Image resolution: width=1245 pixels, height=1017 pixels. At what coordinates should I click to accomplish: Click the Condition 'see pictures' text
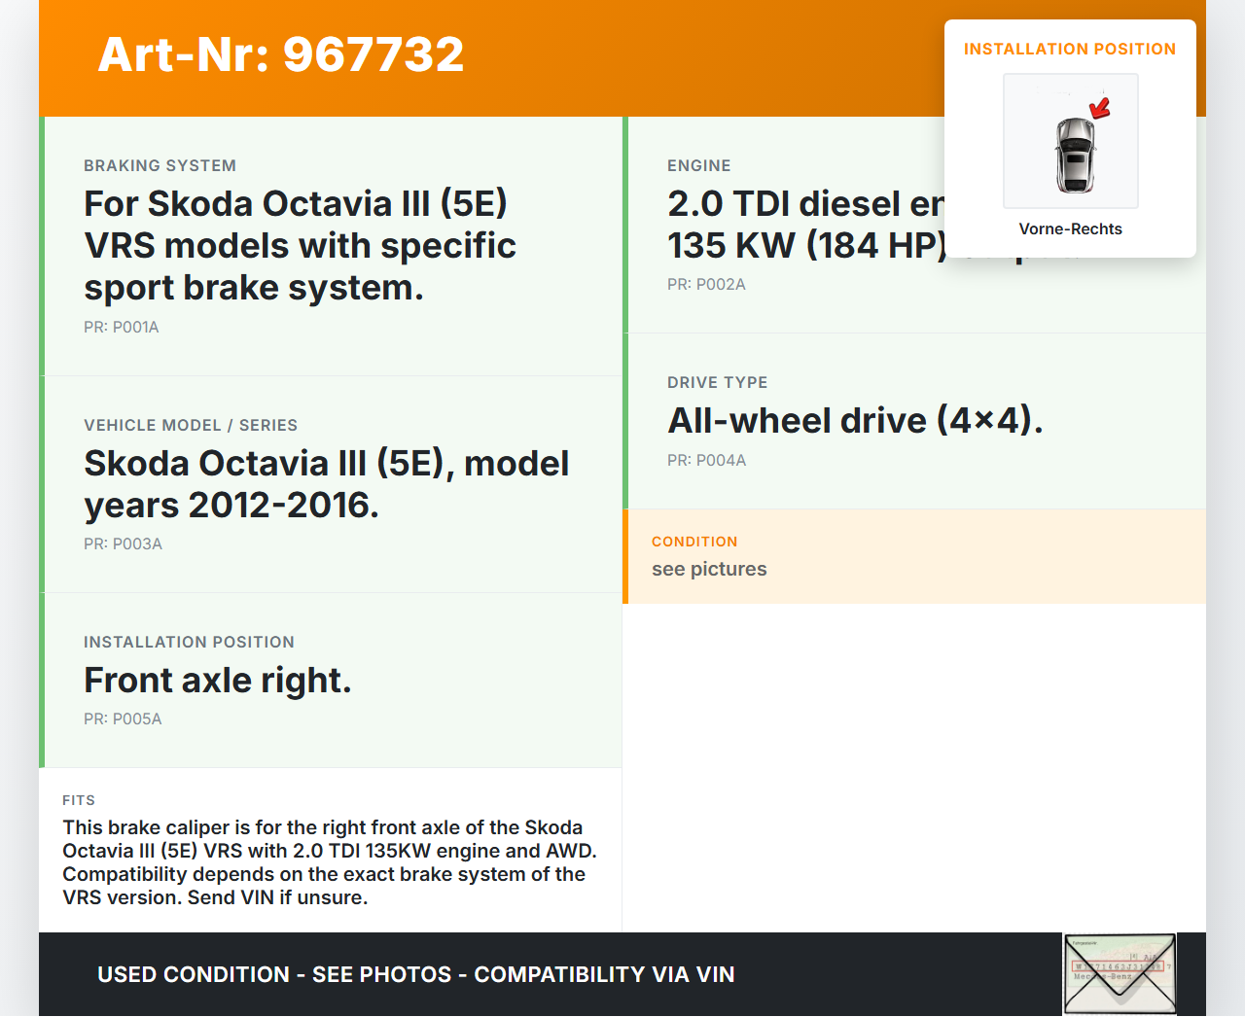(x=709, y=570)
